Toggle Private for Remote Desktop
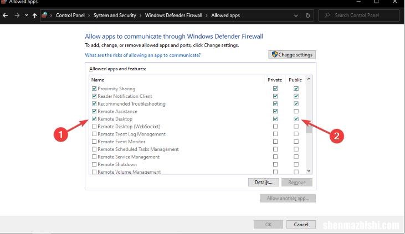 pyautogui.click(x=275, y=119)
